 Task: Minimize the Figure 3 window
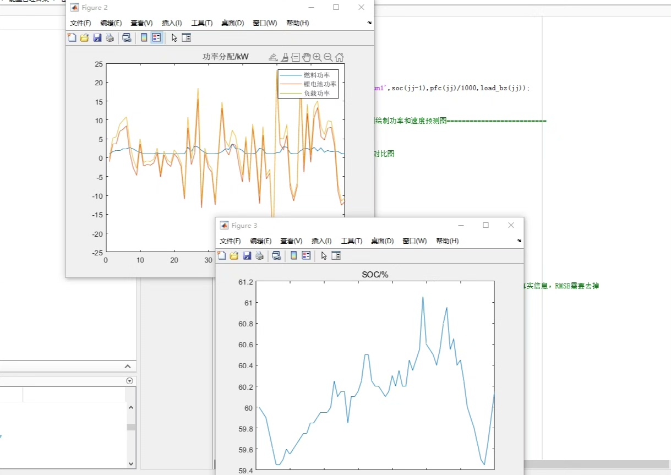click(461, 225)
